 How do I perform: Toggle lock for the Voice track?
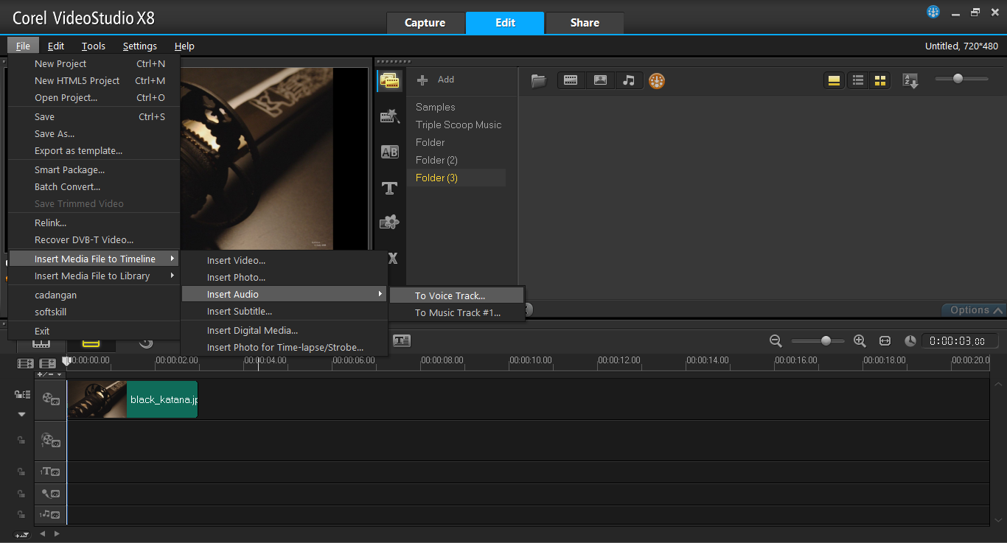pyautogui.click(x=22, y=494)
